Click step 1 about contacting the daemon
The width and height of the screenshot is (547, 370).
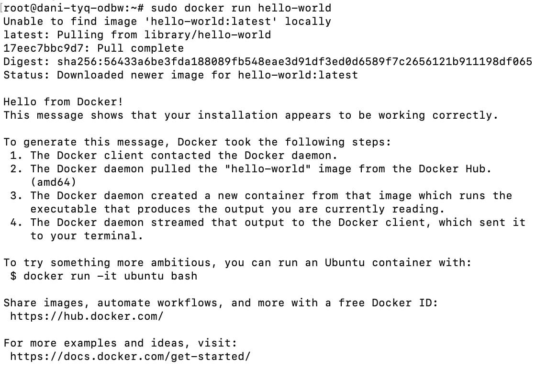(184, 156)
